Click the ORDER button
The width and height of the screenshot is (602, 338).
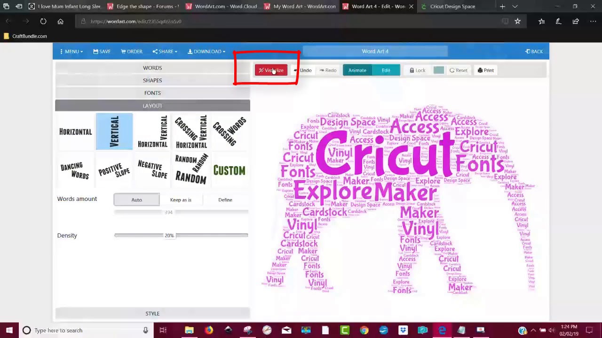[132, 52]
